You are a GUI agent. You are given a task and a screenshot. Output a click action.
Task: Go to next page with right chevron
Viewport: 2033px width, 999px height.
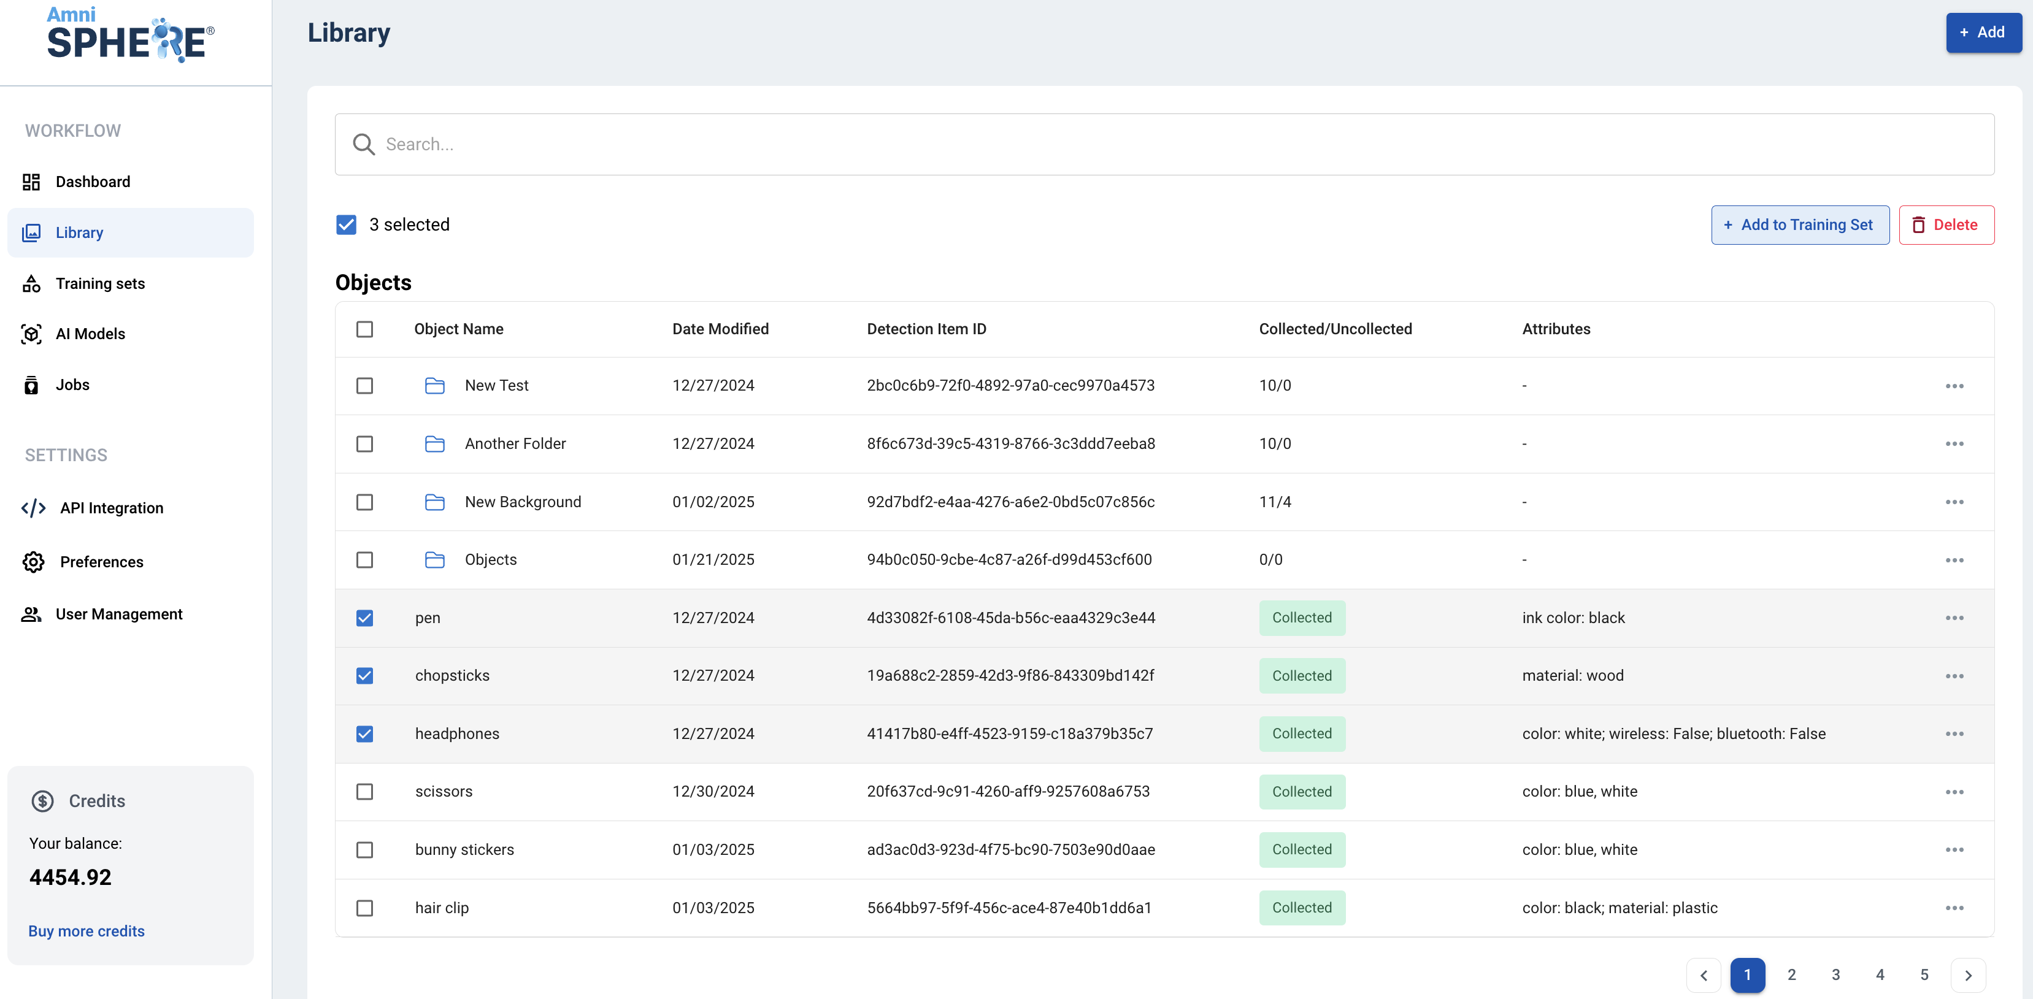[x=1967, y=975]
